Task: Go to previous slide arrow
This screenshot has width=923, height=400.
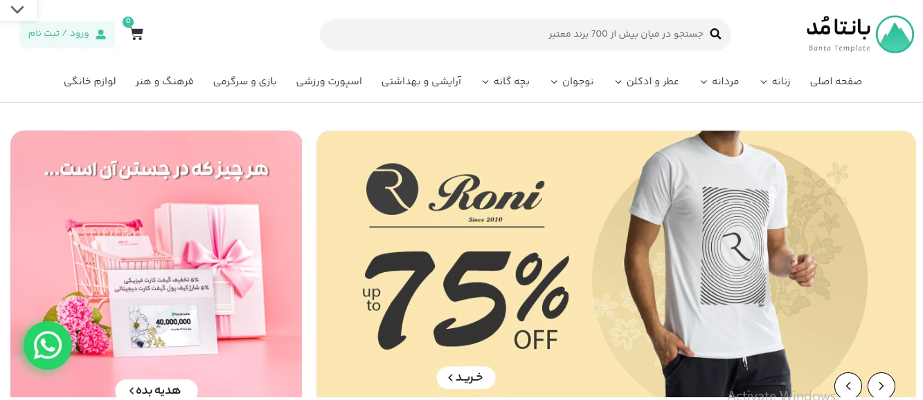Action: click(848, 385)
